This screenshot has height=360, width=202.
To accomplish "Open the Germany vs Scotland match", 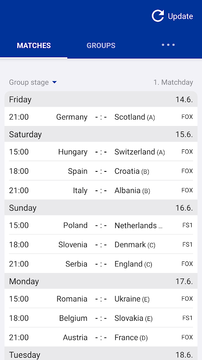I will pyautogui.click(x=101, y=117).
